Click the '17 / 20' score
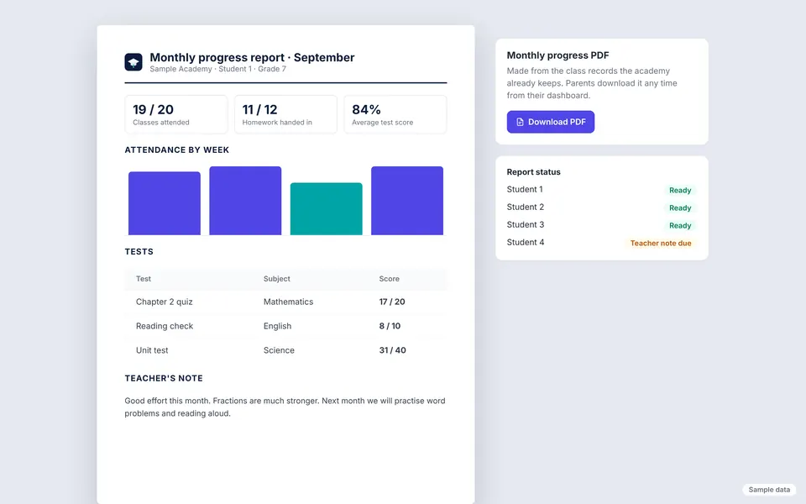Screen dimensions: 806x504 (x=392, y=302)
